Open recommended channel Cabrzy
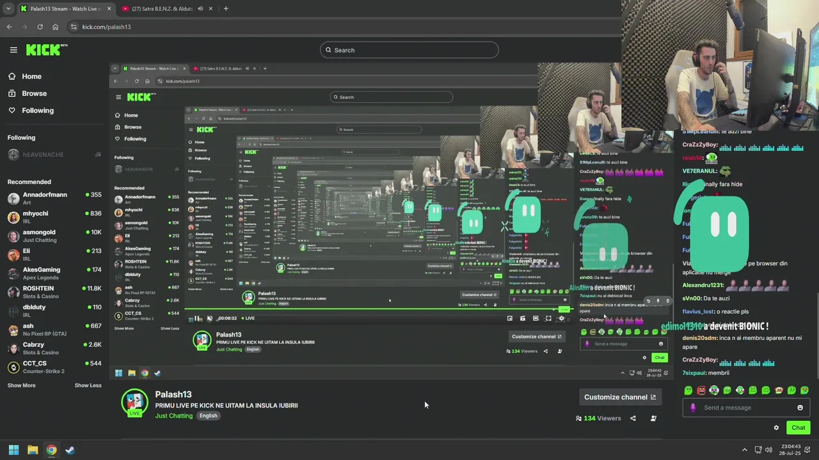Viewport: 819px width, 460px height. click(x=54, y=348)
